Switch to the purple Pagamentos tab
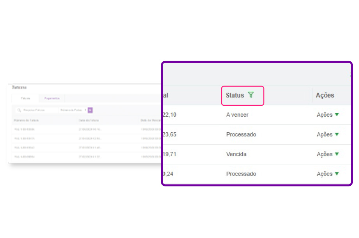Image resolution: width=359 pixels, height=238 pixels. click(x=52, y=98)
